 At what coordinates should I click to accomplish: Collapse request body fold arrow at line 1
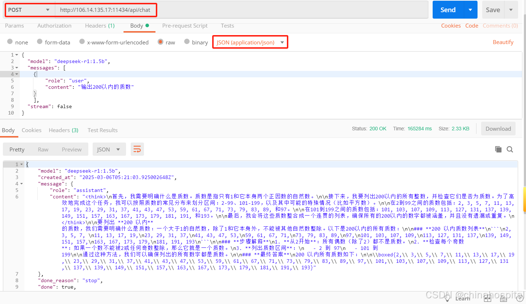tap(17, 55)
